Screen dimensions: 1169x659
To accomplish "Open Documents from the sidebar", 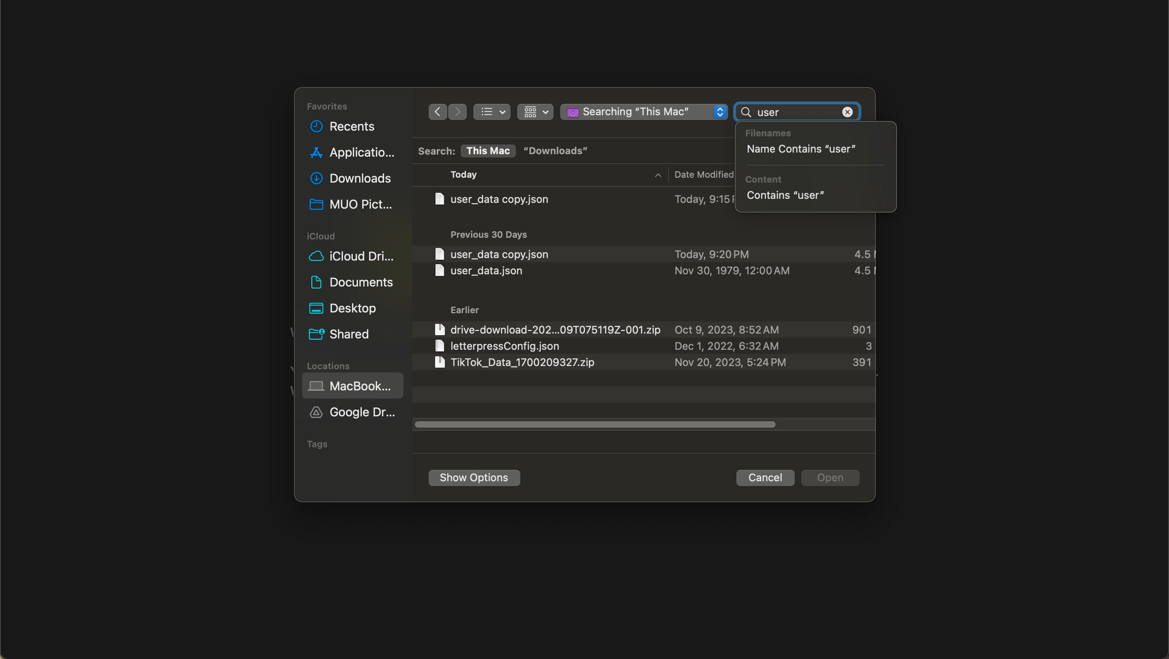I will click(x=361, y=282).
